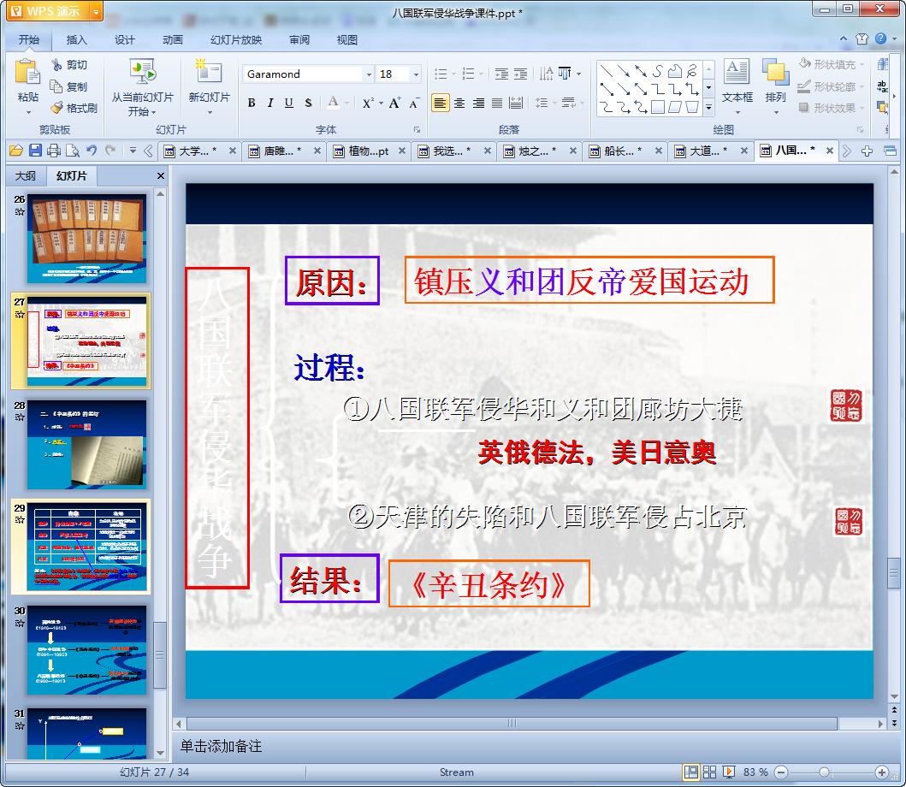This screenshot has width=906, height=787.
Task: Click the New Slide (新幻灯片) icon
Action: pyautogui.click(x=209, y=72)
